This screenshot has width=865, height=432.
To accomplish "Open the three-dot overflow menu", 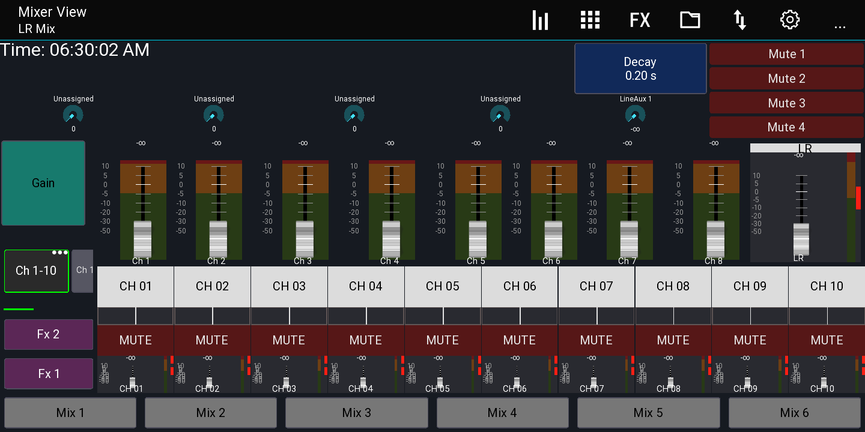I will click(x=840, y=24).
